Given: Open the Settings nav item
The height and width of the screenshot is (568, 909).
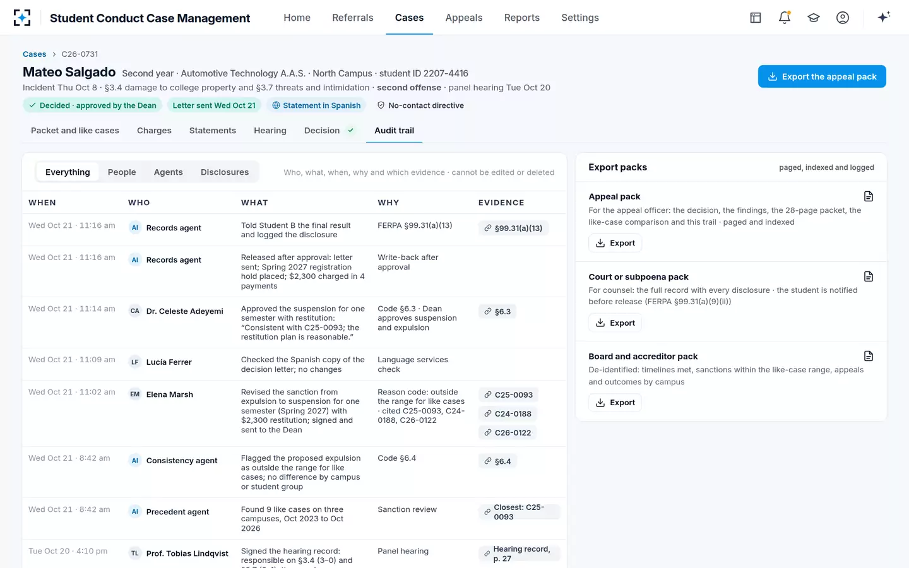Looking at the screenshot, I should [x=580, y=18].
